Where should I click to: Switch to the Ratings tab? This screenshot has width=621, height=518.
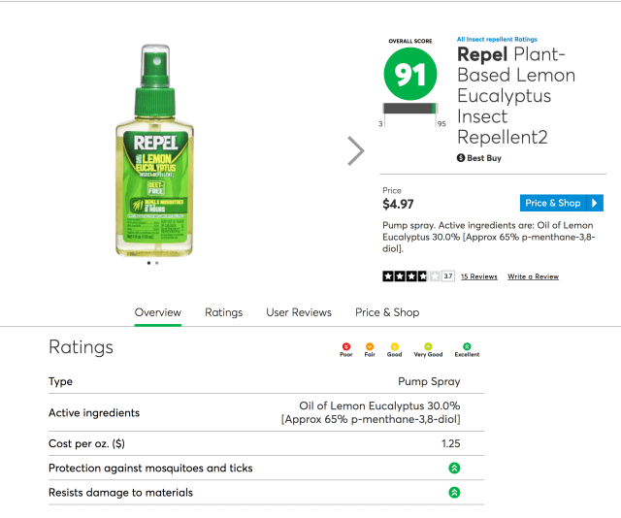point(223,312)
